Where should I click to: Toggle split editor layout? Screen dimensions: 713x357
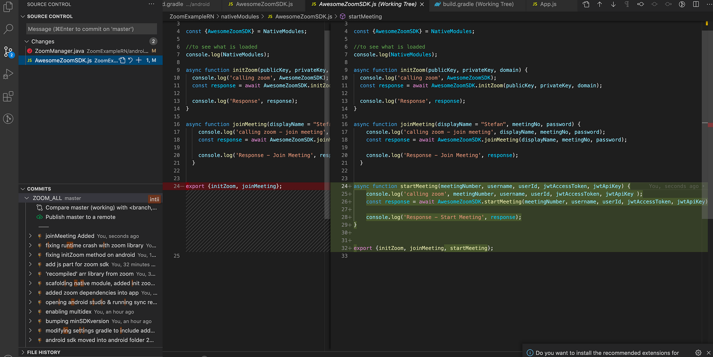[696, 4]
